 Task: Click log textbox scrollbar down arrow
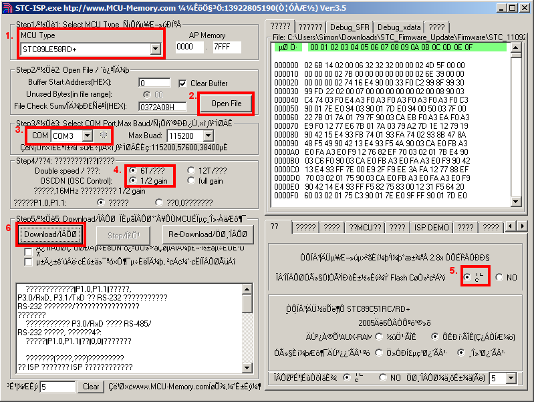tap(247, 368)
